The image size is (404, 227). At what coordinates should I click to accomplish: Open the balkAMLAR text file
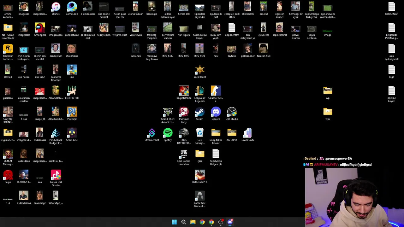[x=392, y=9]
